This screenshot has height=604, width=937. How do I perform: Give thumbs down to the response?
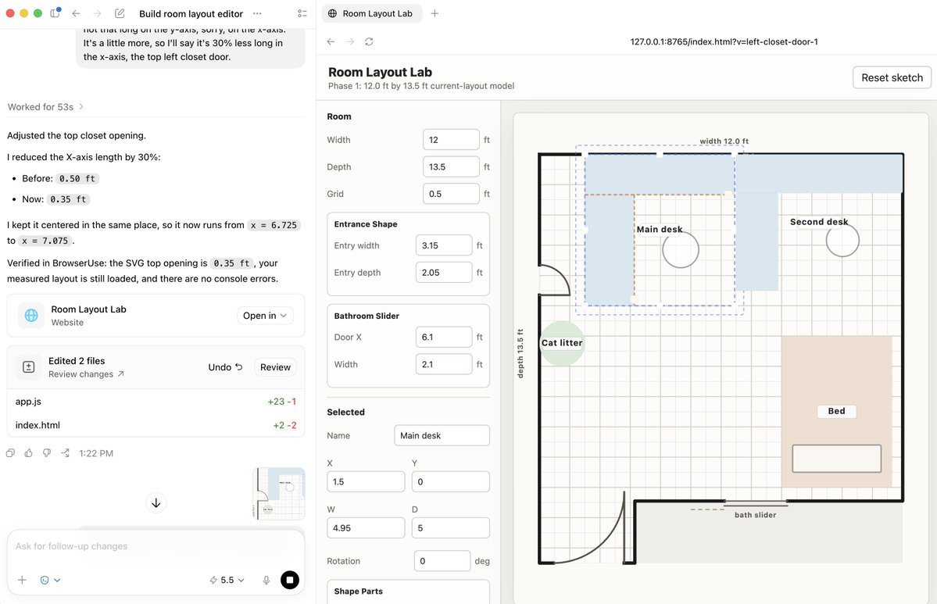point(47,453)
